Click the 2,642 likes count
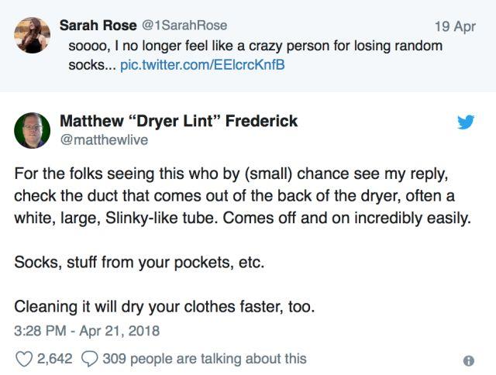 54,359
